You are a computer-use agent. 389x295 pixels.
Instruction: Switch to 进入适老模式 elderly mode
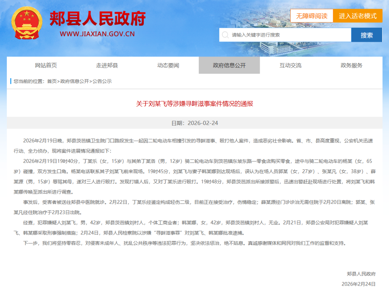pyautogui.click(x=357, y=16)
